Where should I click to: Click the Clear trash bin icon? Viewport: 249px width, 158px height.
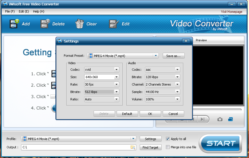(x=80, y=24)
